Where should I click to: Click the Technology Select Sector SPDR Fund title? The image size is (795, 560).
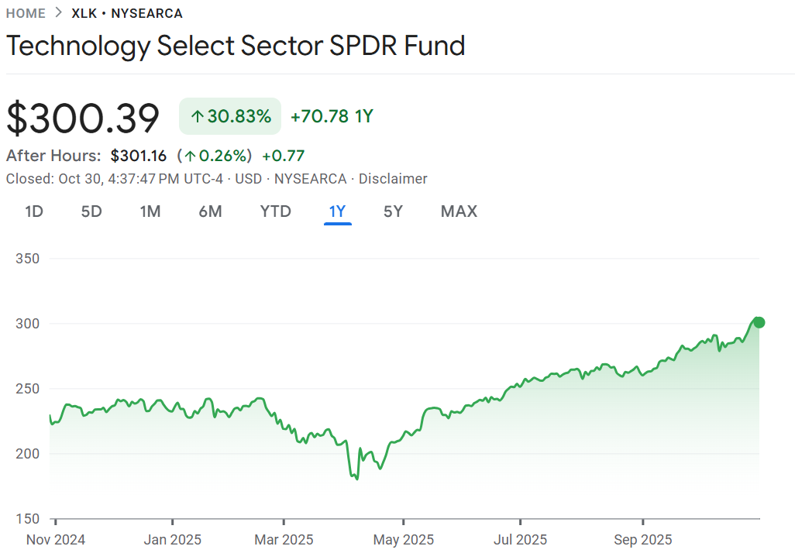click(236, 46)
